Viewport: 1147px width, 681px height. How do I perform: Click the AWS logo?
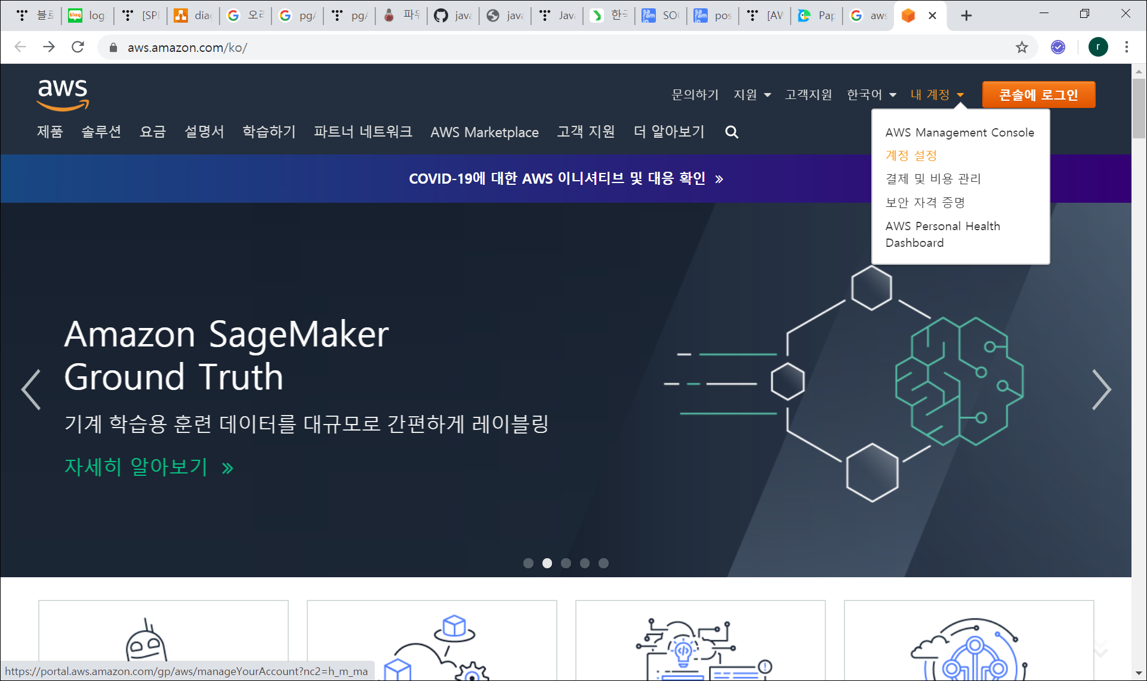click(63, 94)
